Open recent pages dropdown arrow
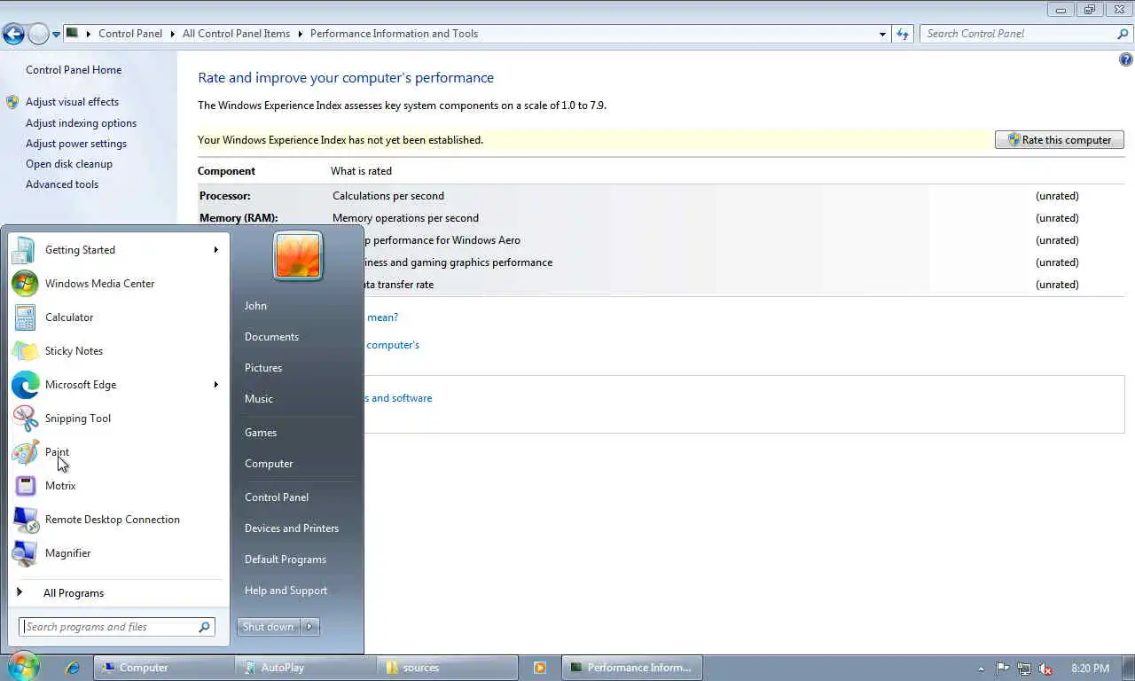This screenshot has width=1135, height=681. coord(57,35)
